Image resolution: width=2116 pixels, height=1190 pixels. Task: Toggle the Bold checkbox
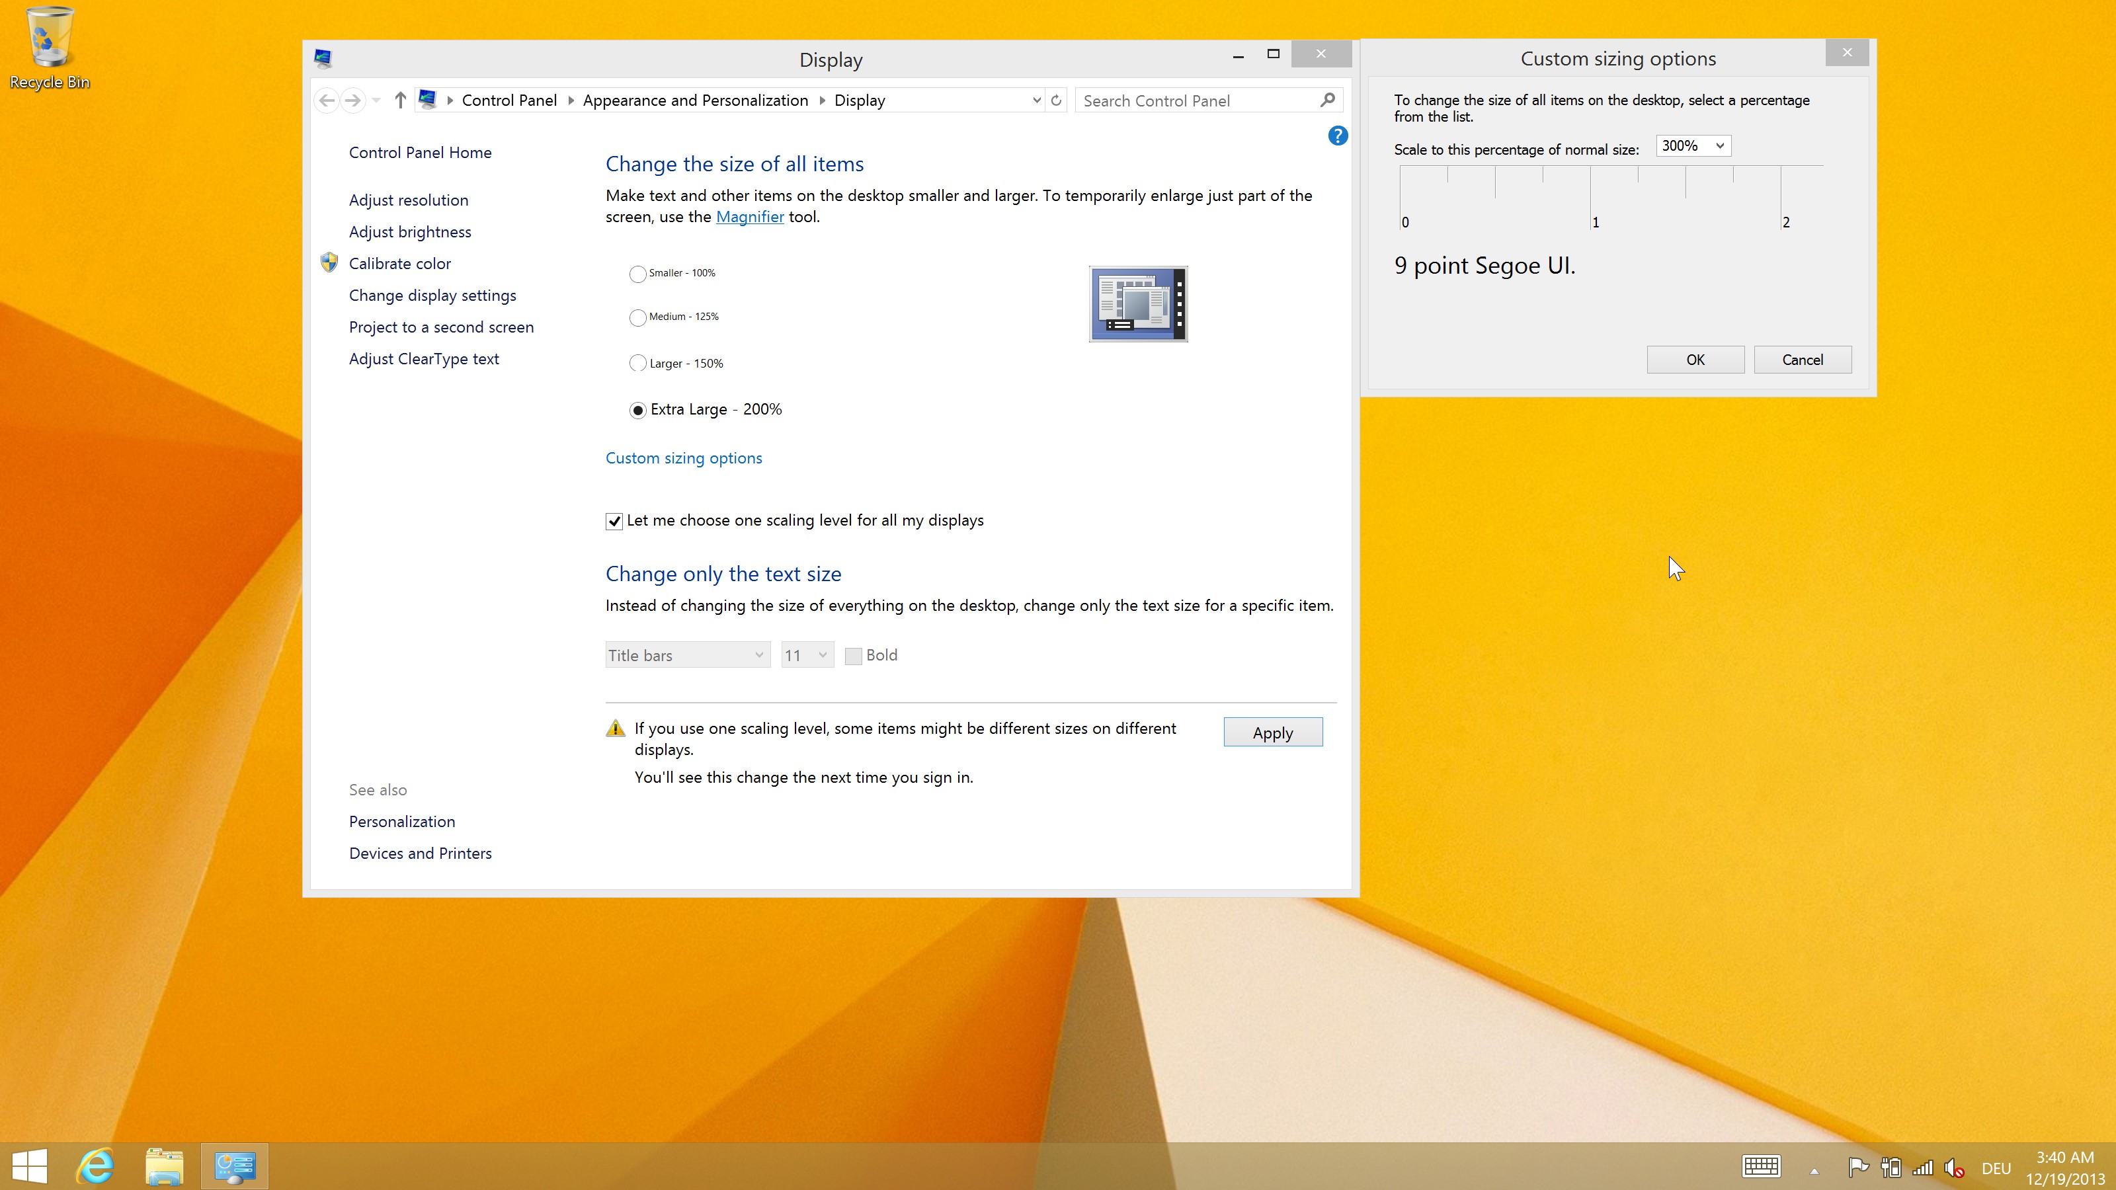(x=854, y=655)
